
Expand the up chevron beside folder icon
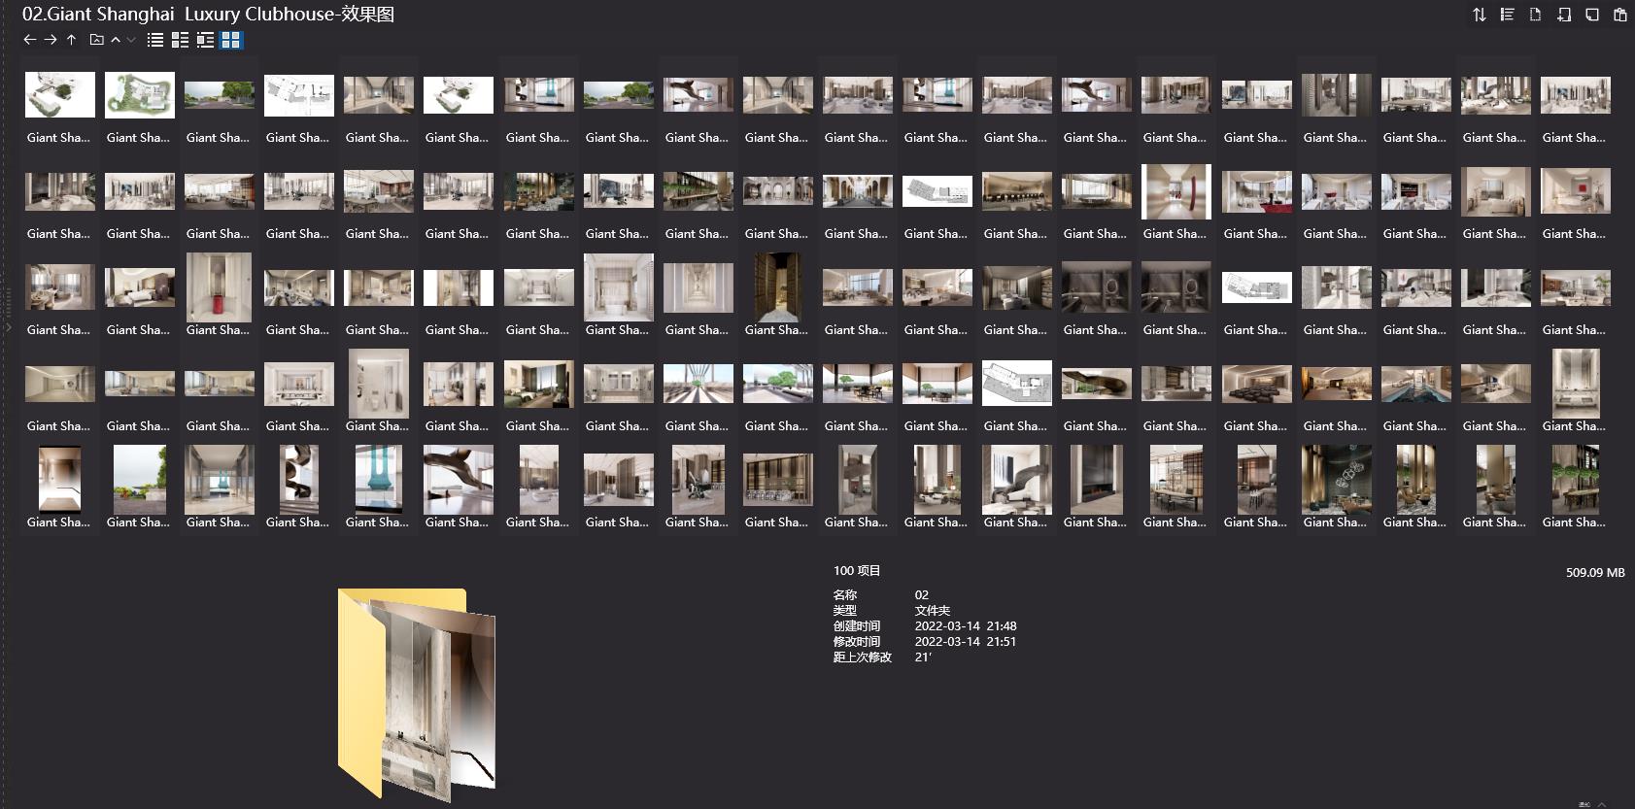pyautogui.click(x=116, y=40)
